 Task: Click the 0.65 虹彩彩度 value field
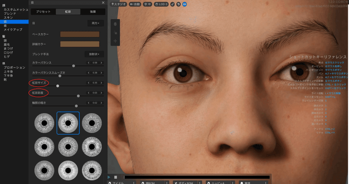(x=95, y=93)
